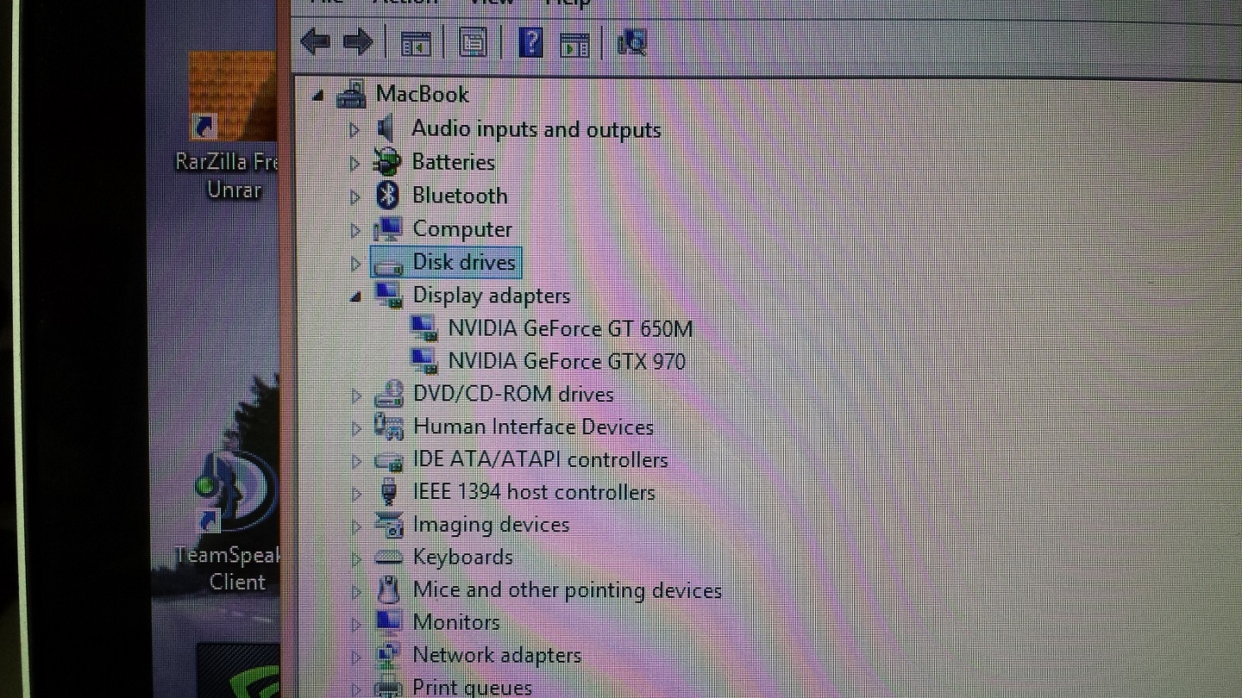The width and height of the screenshot is (1242, 698).
Task: Select the "Disk drives" label
Action: click(x=464, y=262)
